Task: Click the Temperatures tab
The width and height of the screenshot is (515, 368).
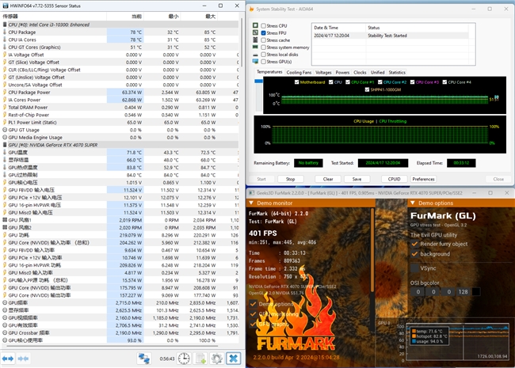Action: coord(269,72)
